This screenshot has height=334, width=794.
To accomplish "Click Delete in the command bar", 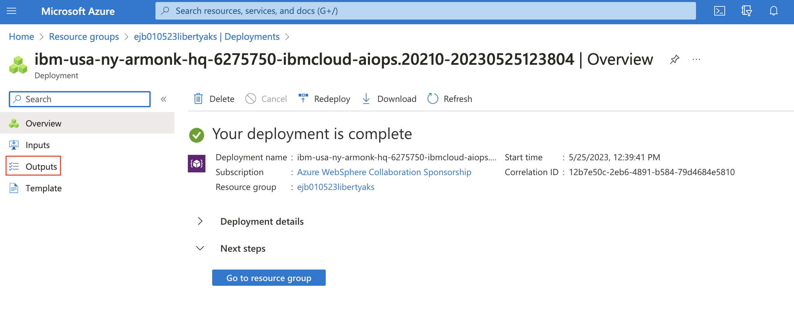I will tap(214, 99).
